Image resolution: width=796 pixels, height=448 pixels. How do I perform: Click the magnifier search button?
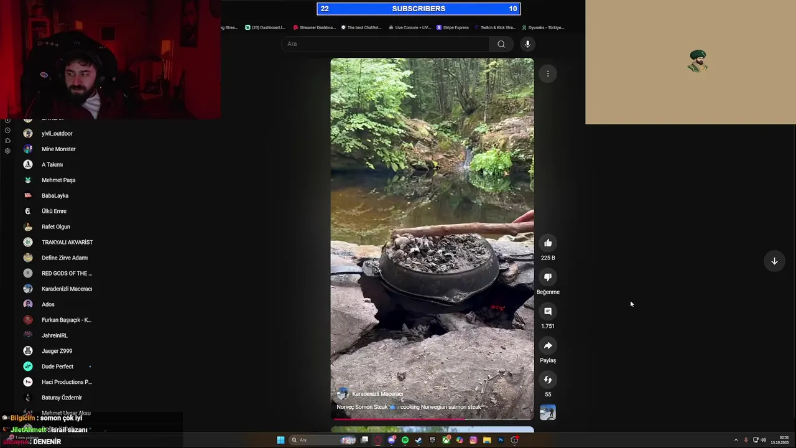tap(501, 44)
